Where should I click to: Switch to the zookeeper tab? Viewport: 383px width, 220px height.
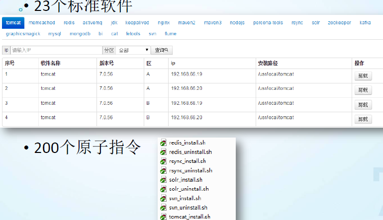(339, 23)
